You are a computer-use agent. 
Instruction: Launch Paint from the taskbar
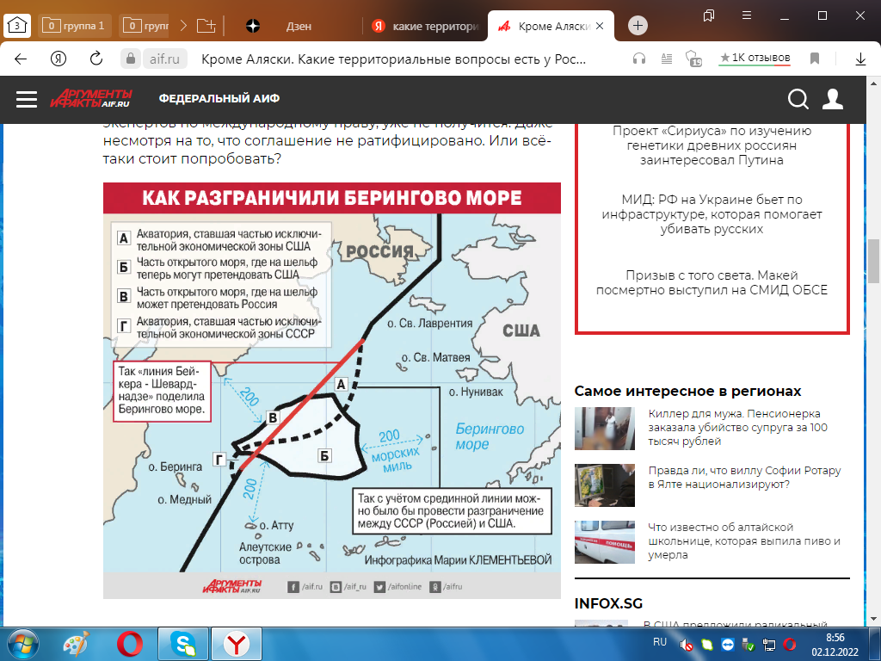pos(77,644)
